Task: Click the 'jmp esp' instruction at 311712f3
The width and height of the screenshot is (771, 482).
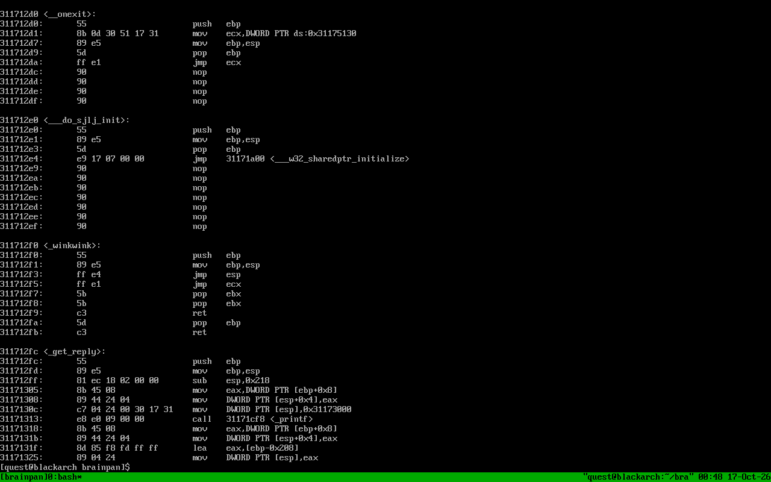Action: (x=217, y=275)
